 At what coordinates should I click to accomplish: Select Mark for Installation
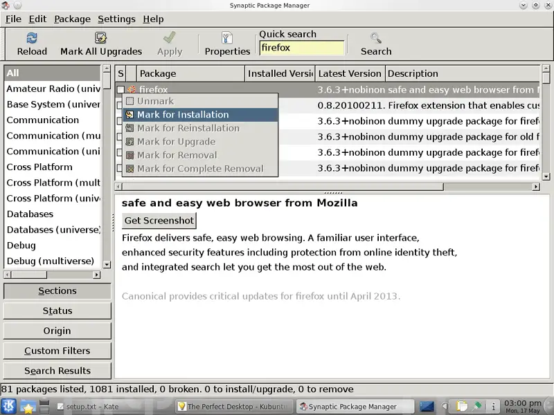pos(200,114)
